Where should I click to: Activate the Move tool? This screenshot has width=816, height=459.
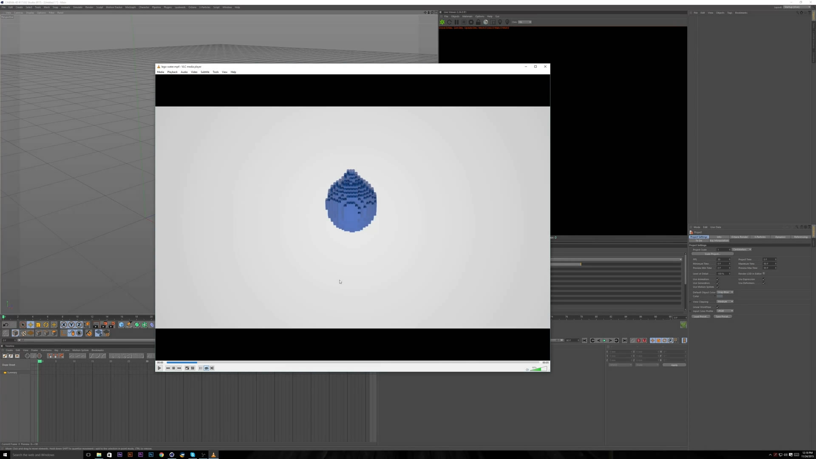click(x=31, y=325)
